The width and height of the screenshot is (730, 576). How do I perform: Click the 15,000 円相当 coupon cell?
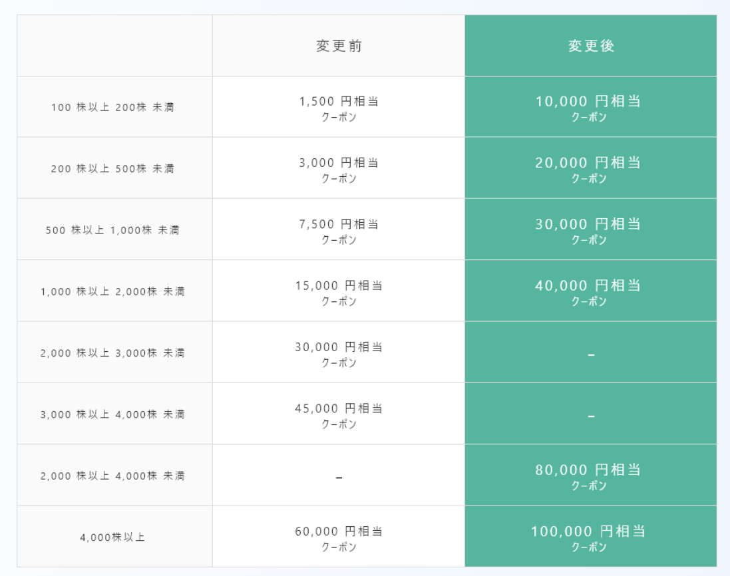pos(339,291)
